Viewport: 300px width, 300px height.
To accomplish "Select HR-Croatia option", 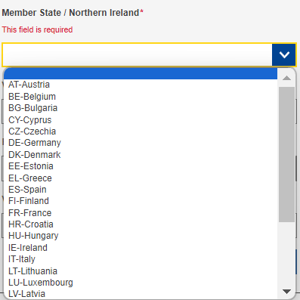I will point(141,224).
